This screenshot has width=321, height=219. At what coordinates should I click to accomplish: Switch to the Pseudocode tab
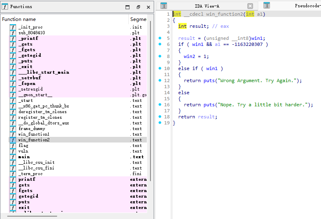307,6
